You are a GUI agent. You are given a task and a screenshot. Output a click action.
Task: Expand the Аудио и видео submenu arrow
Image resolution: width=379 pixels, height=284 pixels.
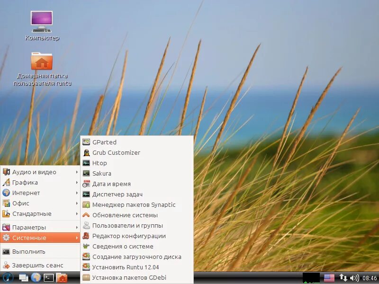click(x=77, y=172)
